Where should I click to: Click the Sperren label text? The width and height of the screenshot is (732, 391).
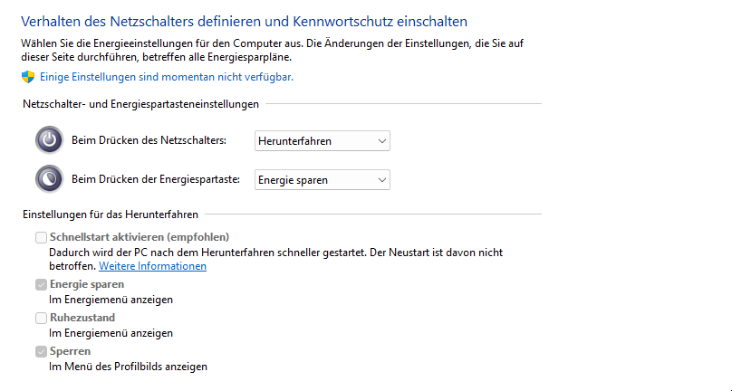pyautogui.click(x=70, y=351)
